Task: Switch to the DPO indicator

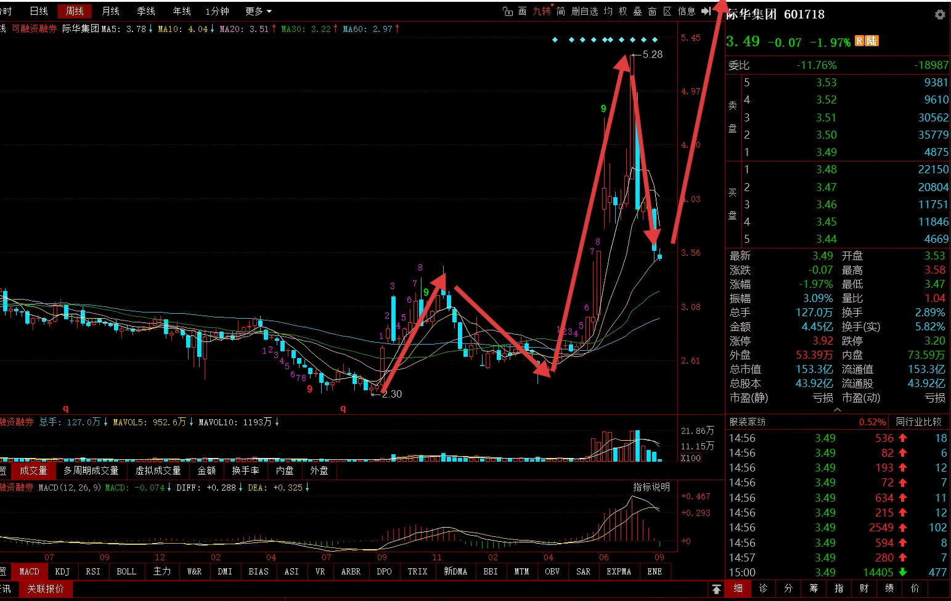Action: [384, 571]
